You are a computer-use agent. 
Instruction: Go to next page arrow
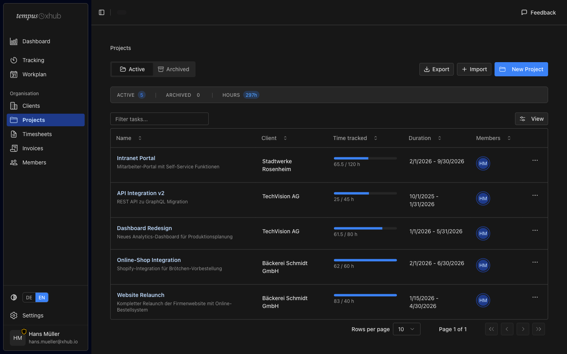[523, 329]
